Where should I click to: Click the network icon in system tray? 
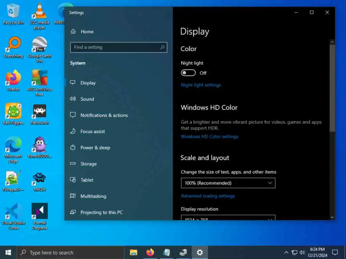tap(294, 252)
